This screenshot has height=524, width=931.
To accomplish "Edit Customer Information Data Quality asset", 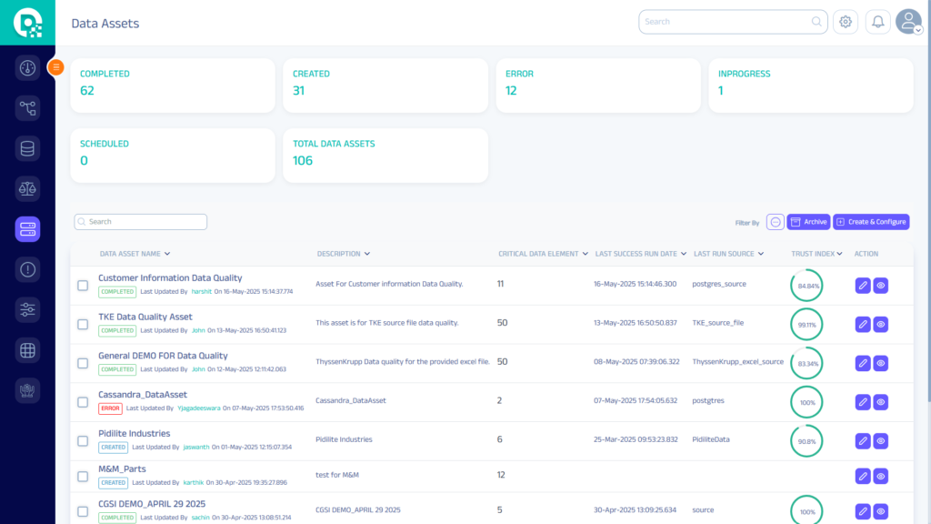I will click(863, 286).
